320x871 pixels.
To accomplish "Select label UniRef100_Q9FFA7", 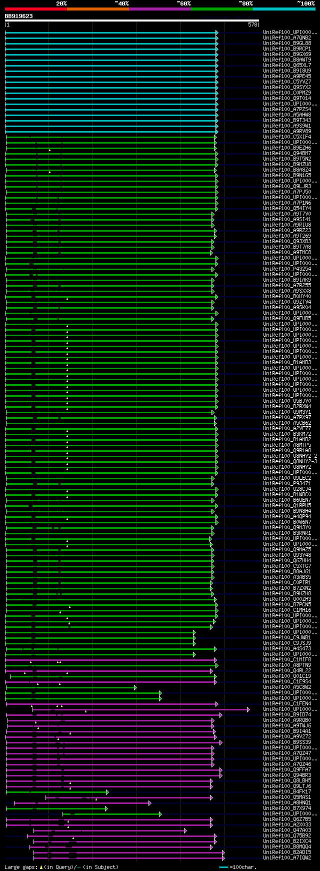I will coord(287,769).
